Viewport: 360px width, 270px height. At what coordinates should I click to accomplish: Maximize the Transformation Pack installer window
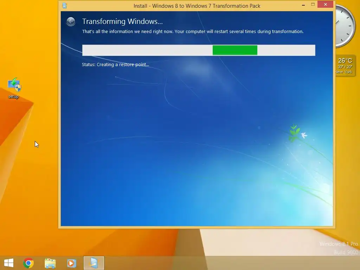[313, 4]
